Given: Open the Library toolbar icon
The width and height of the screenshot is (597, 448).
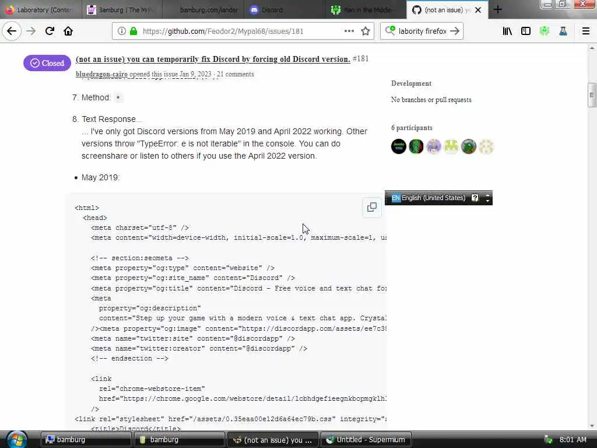Looking at the screenshot, I should [x=507, y=31].
